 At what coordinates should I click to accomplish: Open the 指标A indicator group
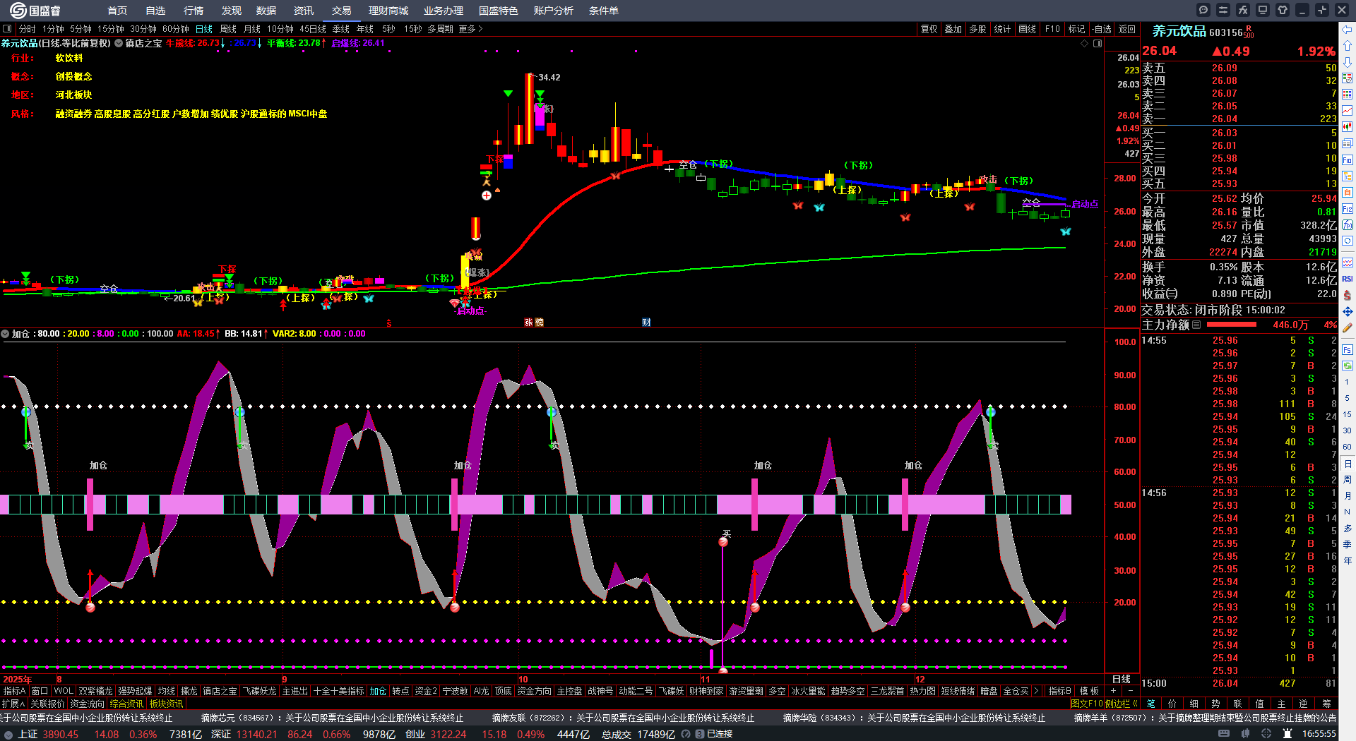point(14,691)
